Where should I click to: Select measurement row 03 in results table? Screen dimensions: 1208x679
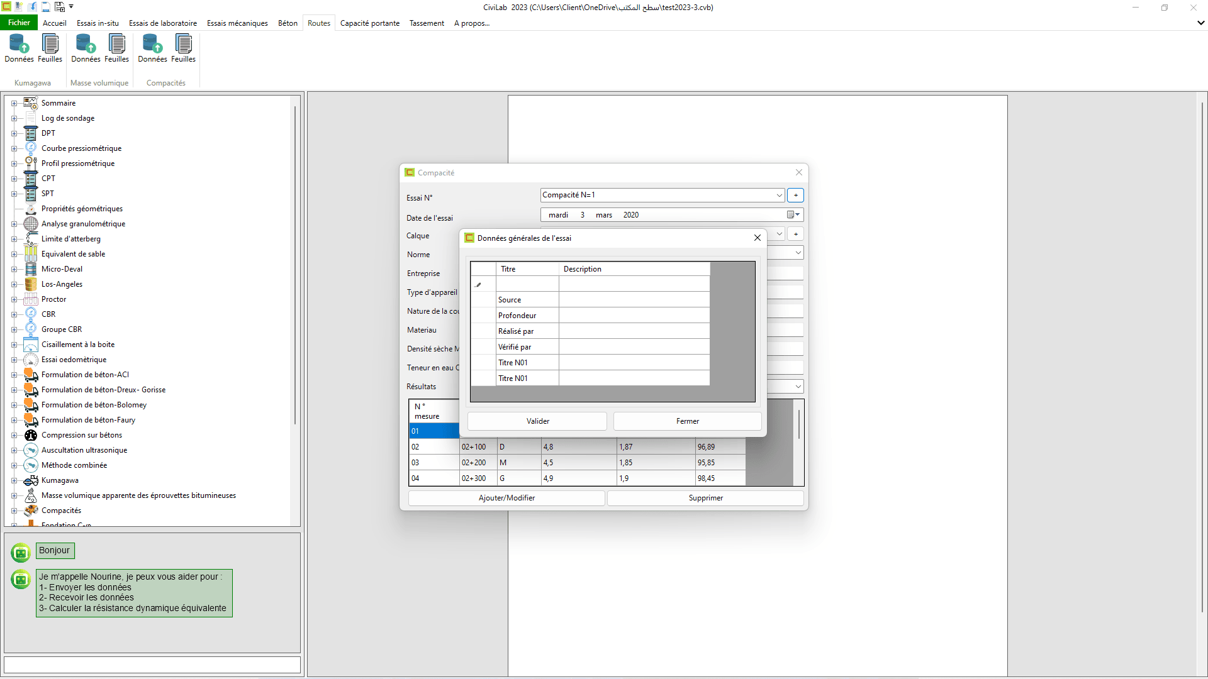coord(577,463)
